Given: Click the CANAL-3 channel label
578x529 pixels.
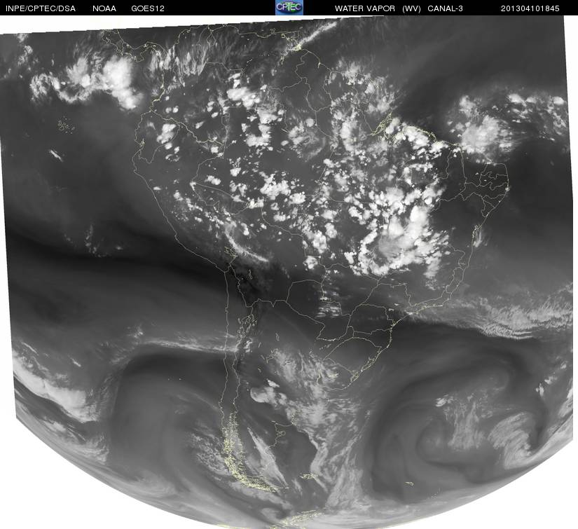Looking at the screenshot, I should point(446,8).
